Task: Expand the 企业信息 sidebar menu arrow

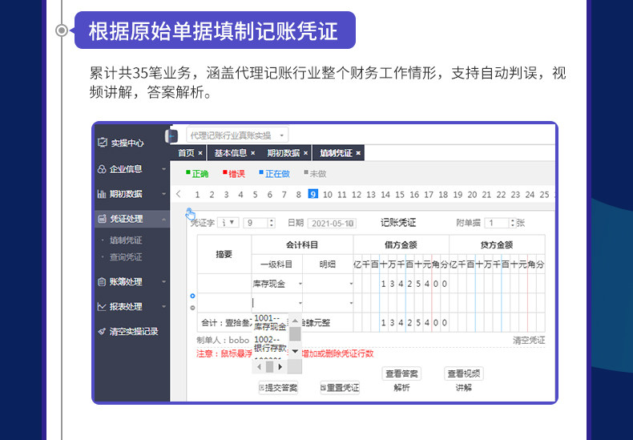Action: (x=164, y=169)
